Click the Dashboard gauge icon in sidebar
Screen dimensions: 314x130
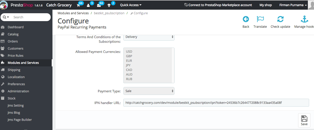[x=3, y=27]
